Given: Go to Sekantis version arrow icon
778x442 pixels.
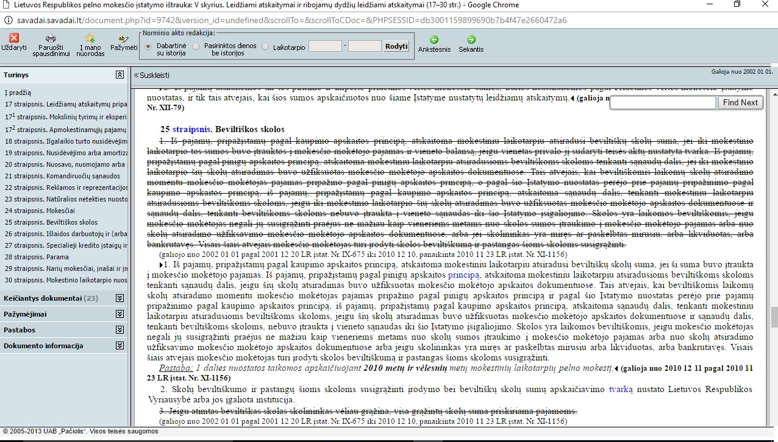Looking at the screenshot, I should [471, 40].
